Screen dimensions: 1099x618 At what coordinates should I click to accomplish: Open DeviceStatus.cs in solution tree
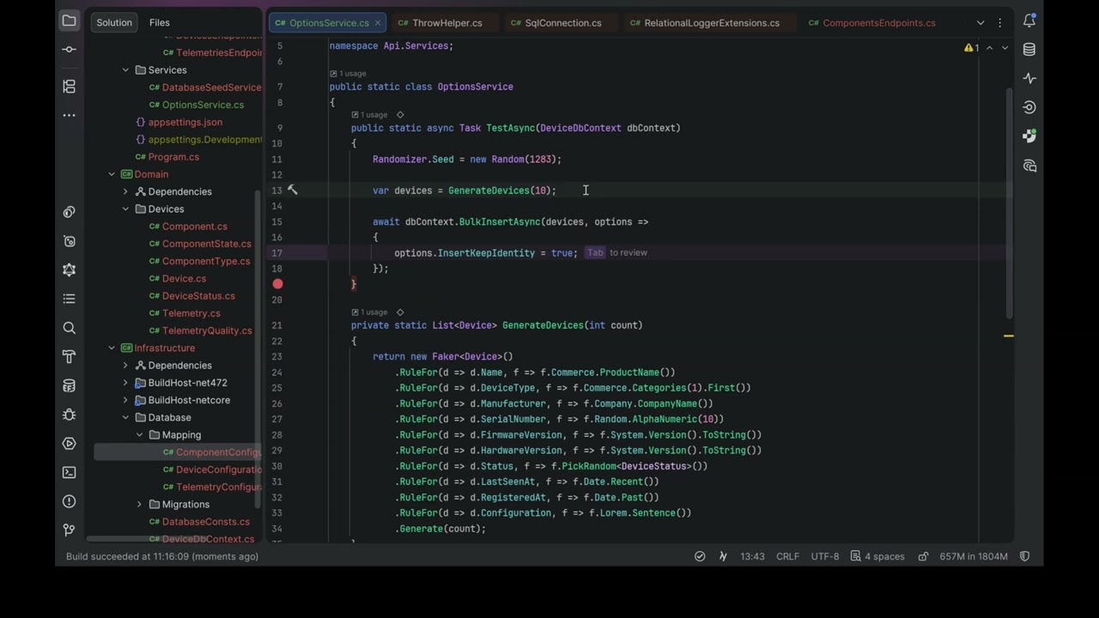tap(198, 296)
